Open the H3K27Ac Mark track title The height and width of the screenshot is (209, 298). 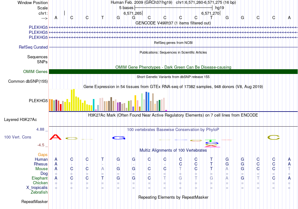point(173,115)
